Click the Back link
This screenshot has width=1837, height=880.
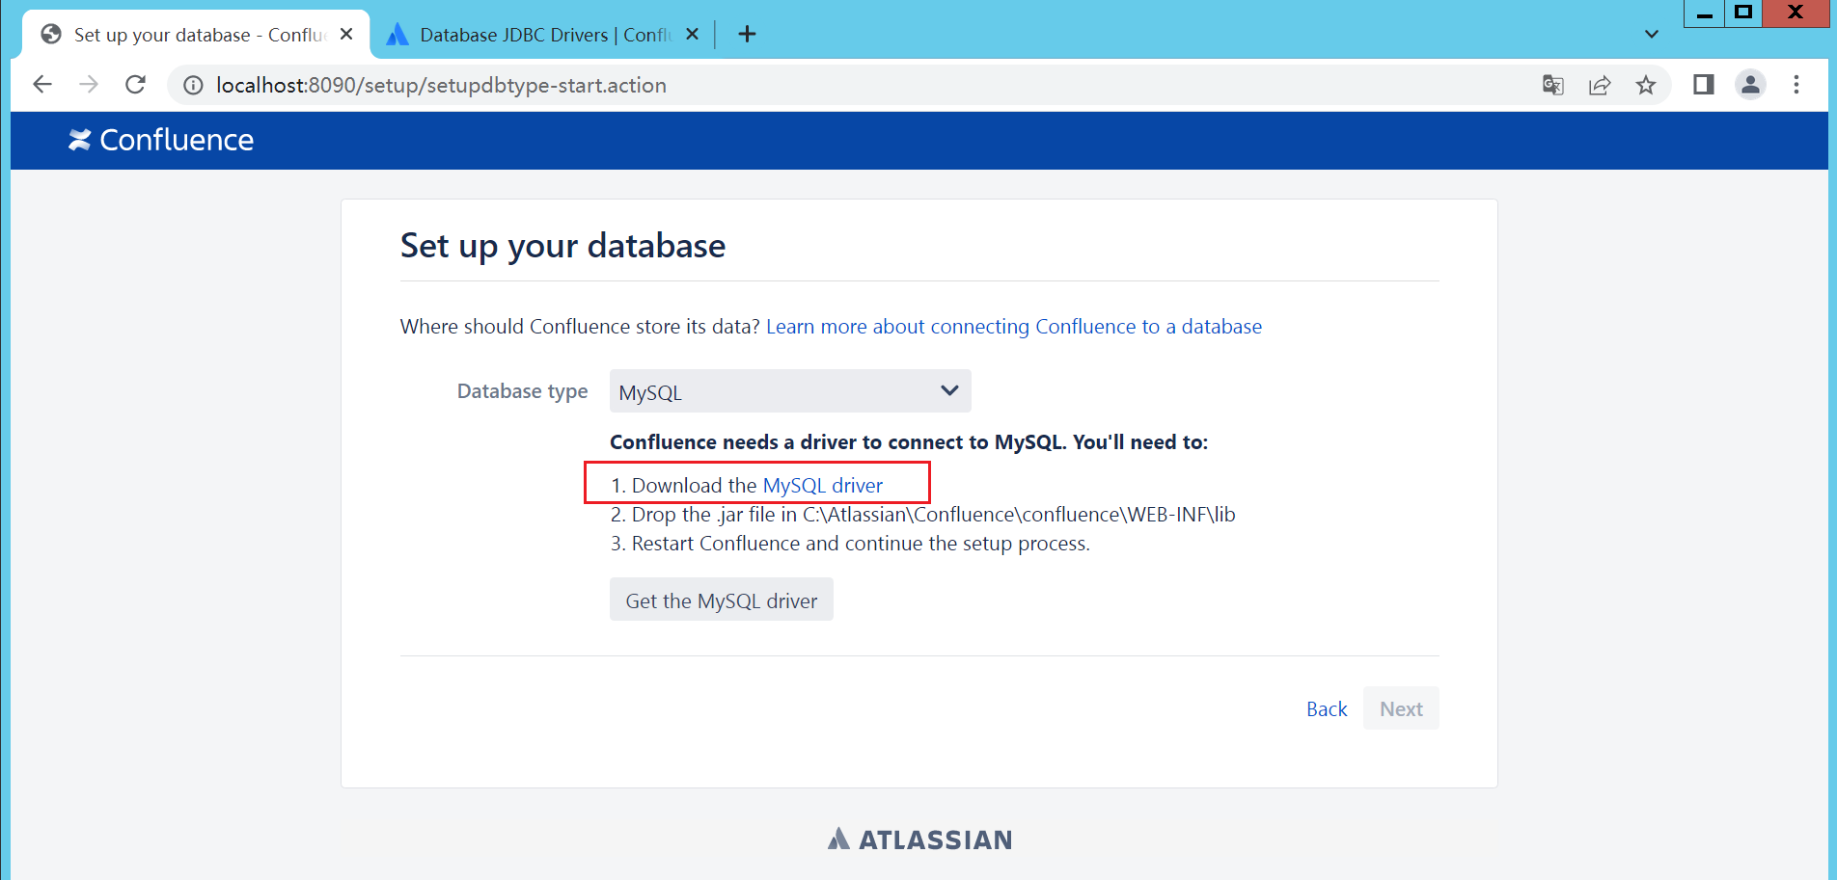[x=1327, y=709]
